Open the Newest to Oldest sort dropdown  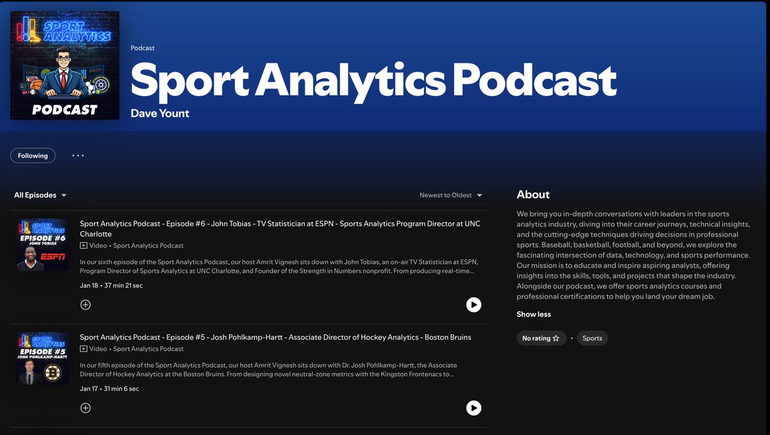pyautogui.click(x=450, y=195)
